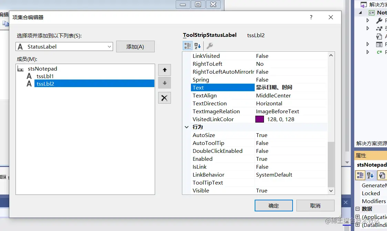Expand the (ApplicationSettings) property
This screenshot has height=231, width=387.
click(358, 217)
